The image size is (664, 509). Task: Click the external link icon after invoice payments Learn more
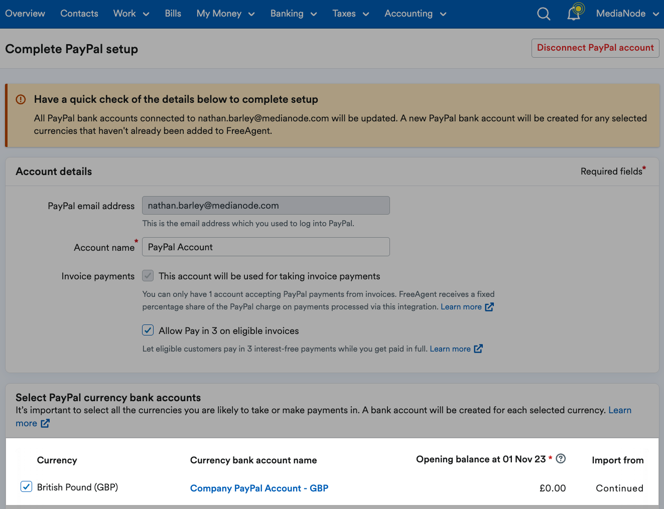489,307
